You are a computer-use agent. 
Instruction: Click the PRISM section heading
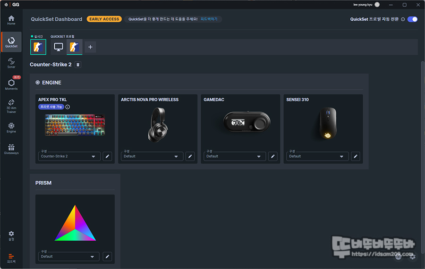(x=43, y=183)
